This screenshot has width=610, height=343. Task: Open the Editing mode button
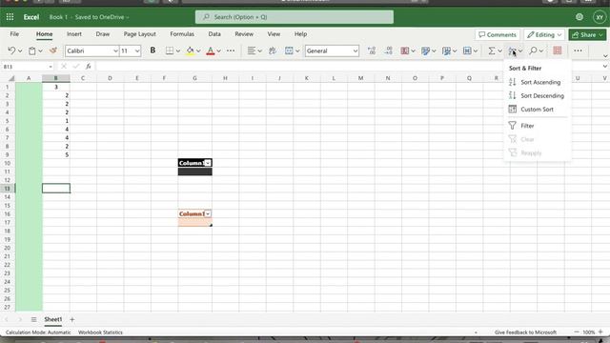[x=544, y=34]
